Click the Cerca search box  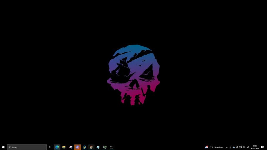(x=27, y=147)
